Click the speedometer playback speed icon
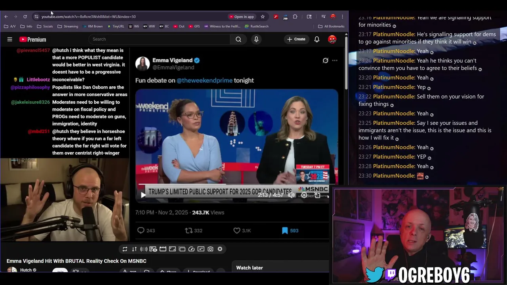The width and height of the screenshot is (507, 285). [191, 249]
